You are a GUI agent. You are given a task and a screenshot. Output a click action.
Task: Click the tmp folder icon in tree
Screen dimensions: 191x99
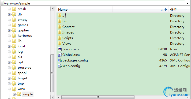(x=14, y=84)
